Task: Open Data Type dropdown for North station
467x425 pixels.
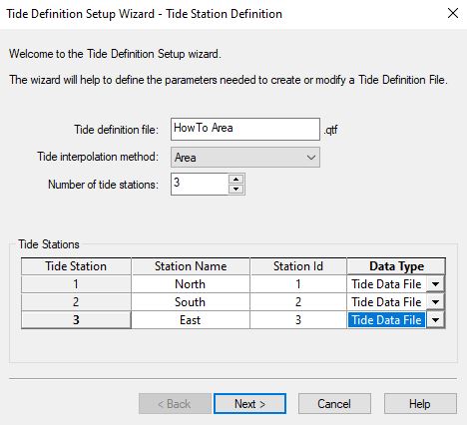Action: click(435, 284)
